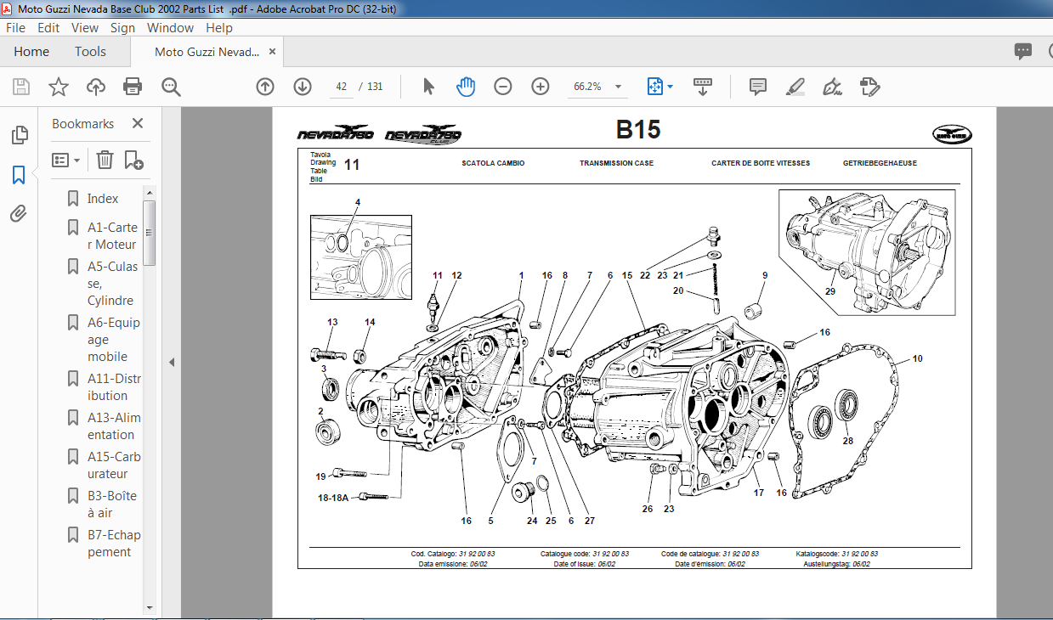This screenshot has height=620, width=1053.
Task: Add new bookmark icon
Action: (134, 160)
